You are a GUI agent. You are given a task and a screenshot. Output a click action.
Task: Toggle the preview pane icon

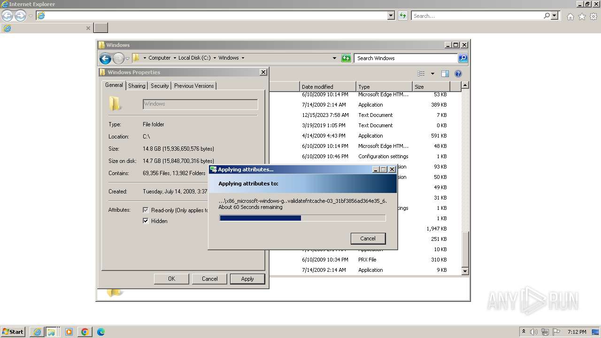pyautogui.click(x=445, y=74)
